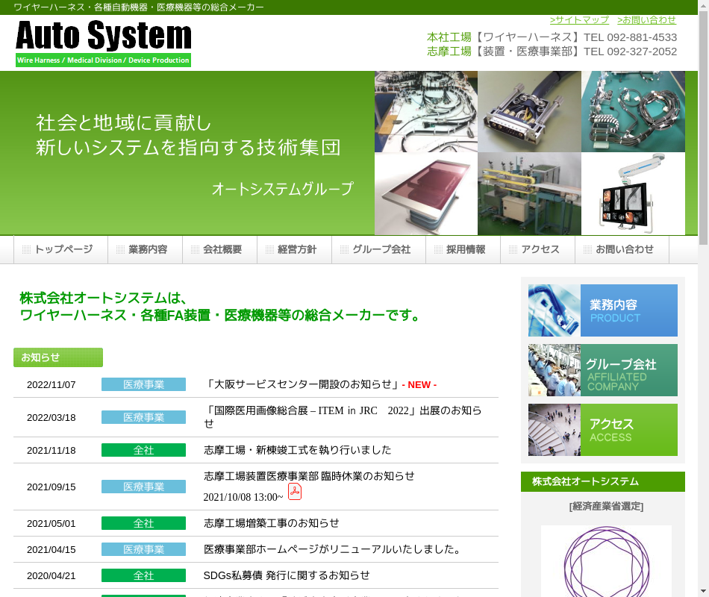This screenshot has width=709, height=597.
Task: Open the 採用情報 navigation item
Action: coord(463,250)
